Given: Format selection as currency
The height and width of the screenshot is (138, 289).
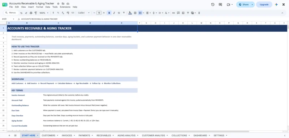Looking at the screenshot, I should click(53, 13).
